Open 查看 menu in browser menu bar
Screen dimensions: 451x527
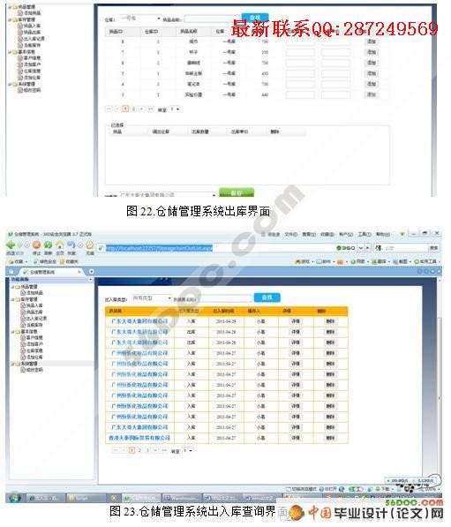click(x=309, y=234)
